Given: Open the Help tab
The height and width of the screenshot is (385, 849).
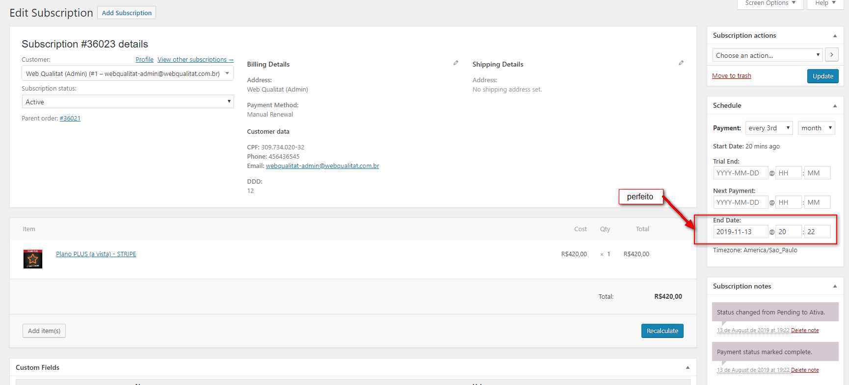Looking at the screenshot, I should pyautogui.click(x=825, y=3).
